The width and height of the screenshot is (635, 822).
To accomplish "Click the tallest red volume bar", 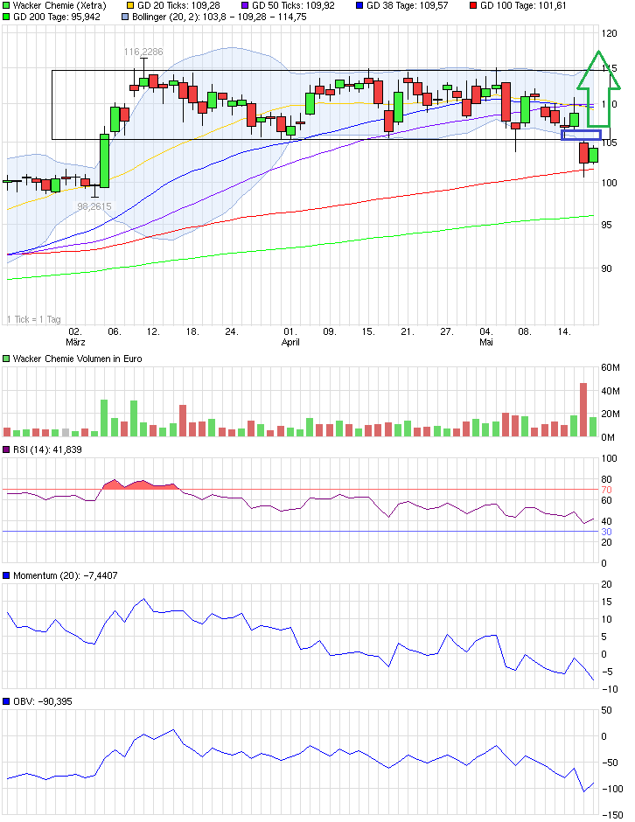I will [x=583, y=409].
